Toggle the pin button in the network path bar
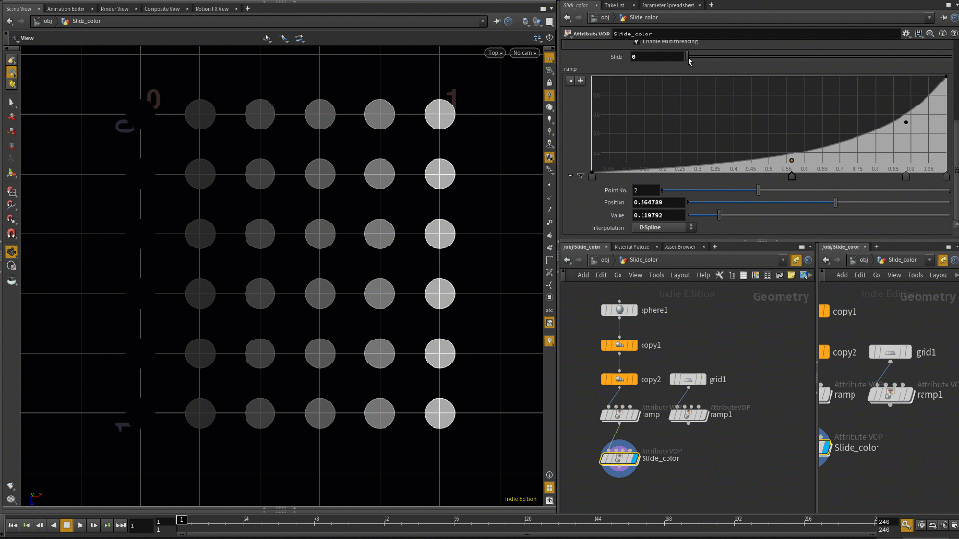 click(796, 260)
